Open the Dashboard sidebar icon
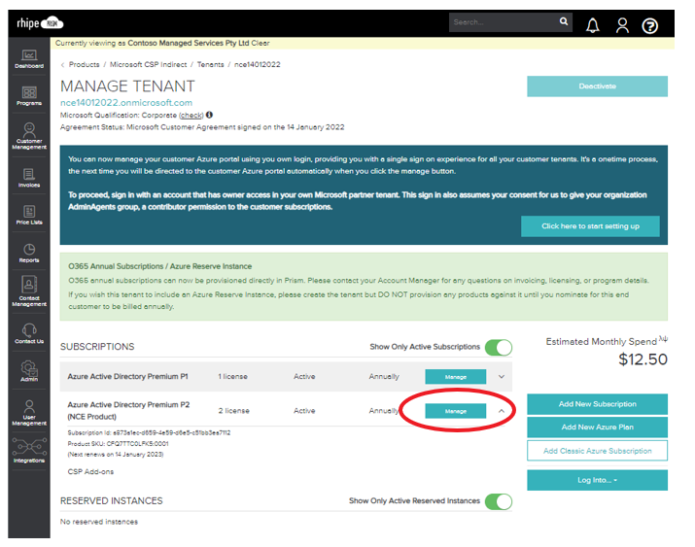The width and height of the screenshot is (695, 547). tap(29, 59)
